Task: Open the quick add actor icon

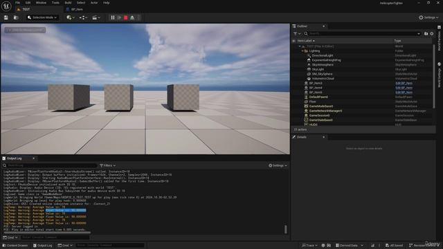Action: pyautogui.click(x=71, y=17)
